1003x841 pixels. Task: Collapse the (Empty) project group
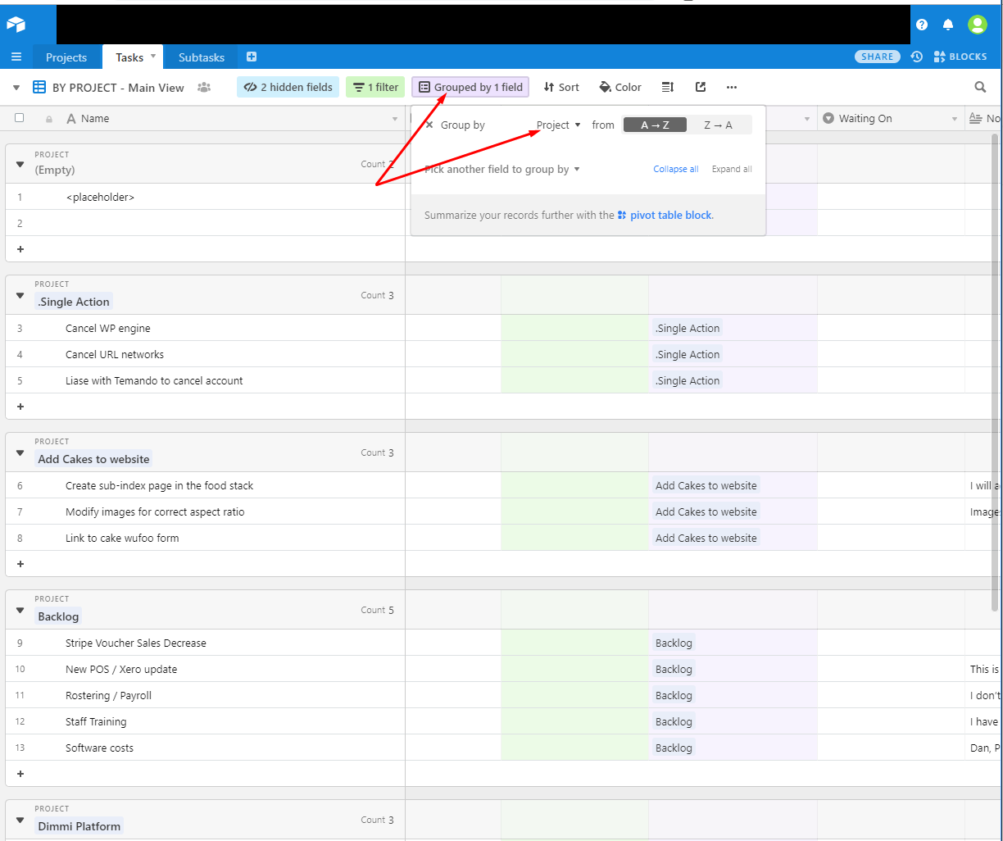click(x=20, y=164)
